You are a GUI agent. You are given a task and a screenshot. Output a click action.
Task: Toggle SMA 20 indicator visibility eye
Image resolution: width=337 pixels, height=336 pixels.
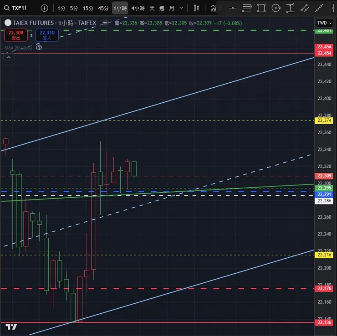click(x=39, y=48)
